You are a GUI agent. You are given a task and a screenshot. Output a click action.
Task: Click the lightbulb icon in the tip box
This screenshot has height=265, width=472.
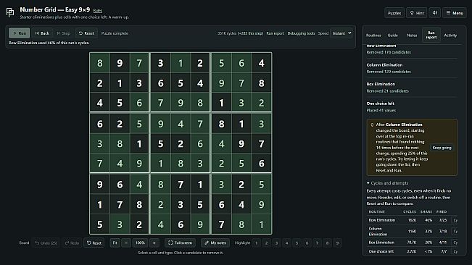(372, 125)
